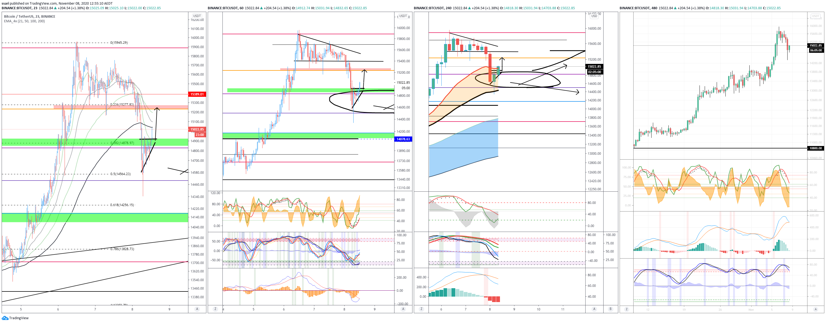
Task: Click the black 10800.00 price label
Action: pyautogui.click(x=815, y=148)
